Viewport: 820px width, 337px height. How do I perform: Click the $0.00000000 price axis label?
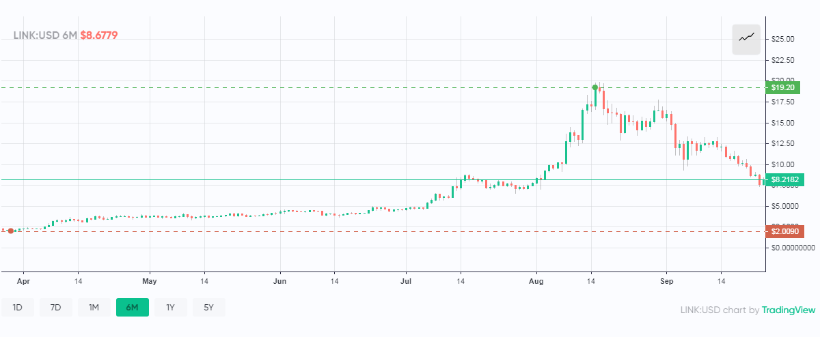(793, 248)
